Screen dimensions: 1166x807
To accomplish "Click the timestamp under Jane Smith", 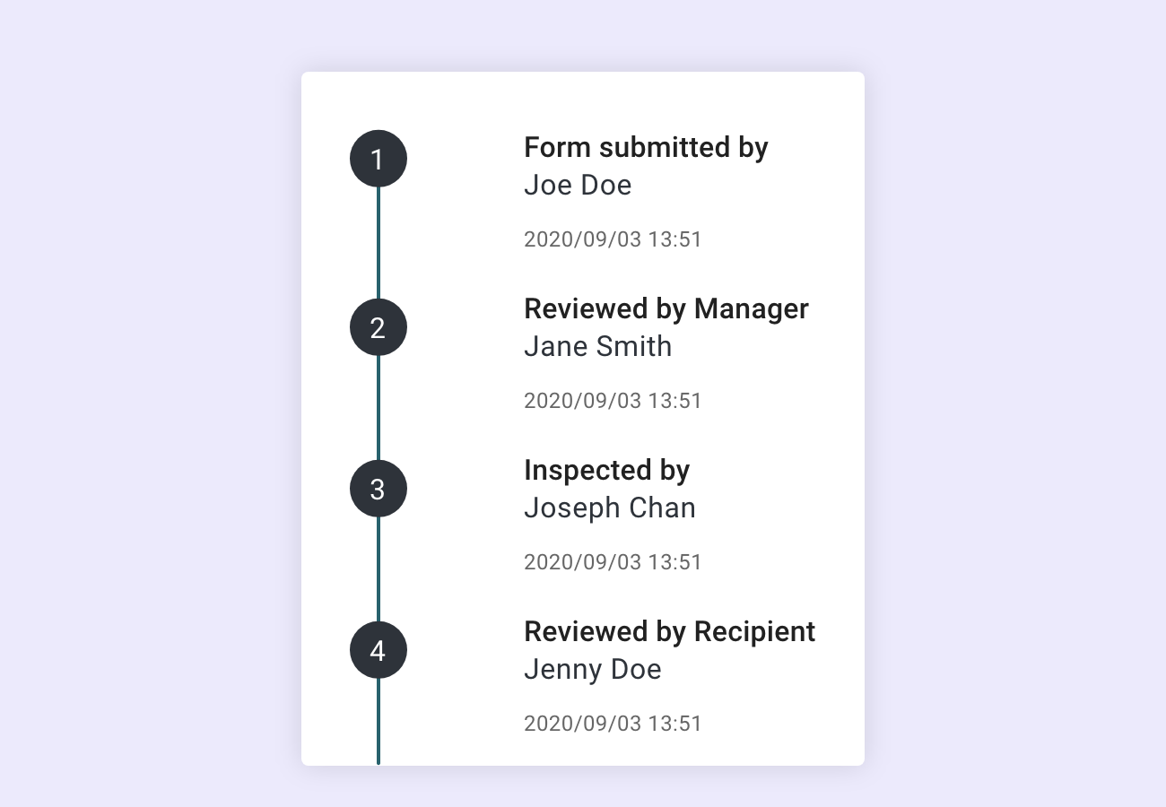I will point(613,401).
